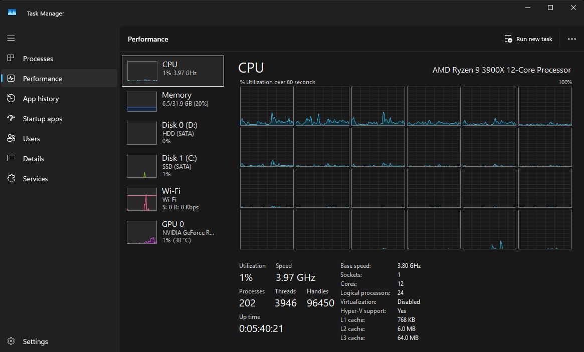Click the Disk 0 mini graph thumbnail
This screenshot has height=352, width=584.
point(142,133)
